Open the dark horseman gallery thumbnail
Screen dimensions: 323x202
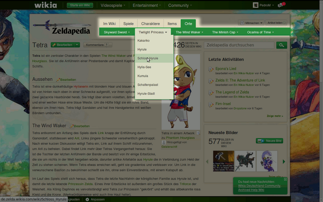click(x=245, y=161)
